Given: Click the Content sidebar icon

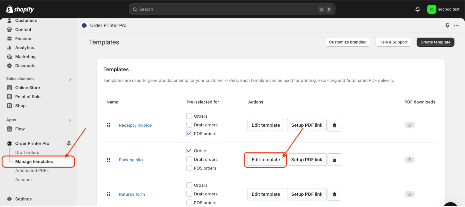Looking at the screenshot, I should point(10,30).
